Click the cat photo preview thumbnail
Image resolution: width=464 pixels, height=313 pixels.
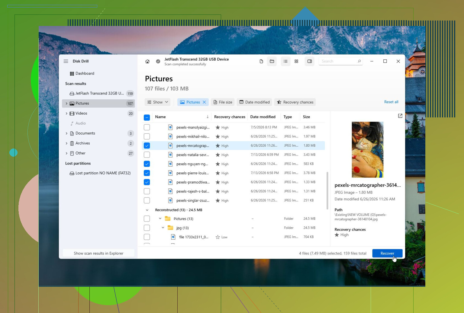(368, 149)
